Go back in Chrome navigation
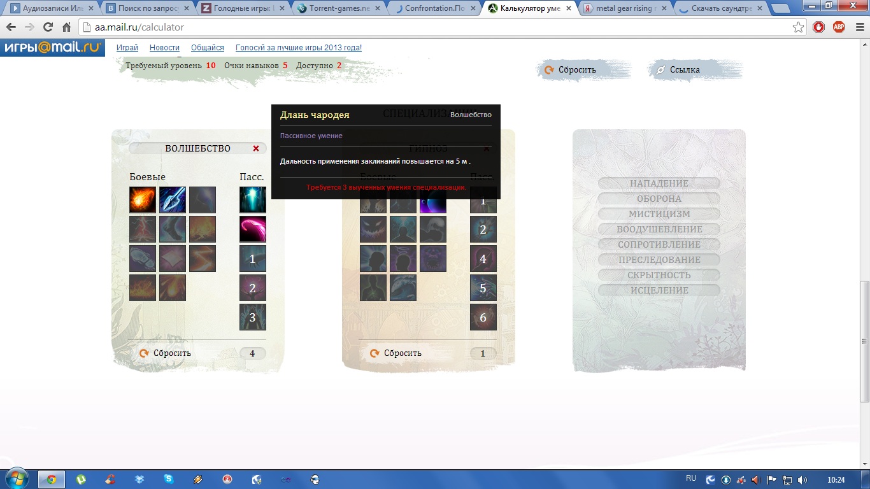This screenshot has height=489, width=870. pos(11,27)
